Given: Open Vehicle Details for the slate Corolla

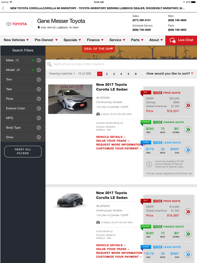Looking at the screenshot, I should pos(111,246).
